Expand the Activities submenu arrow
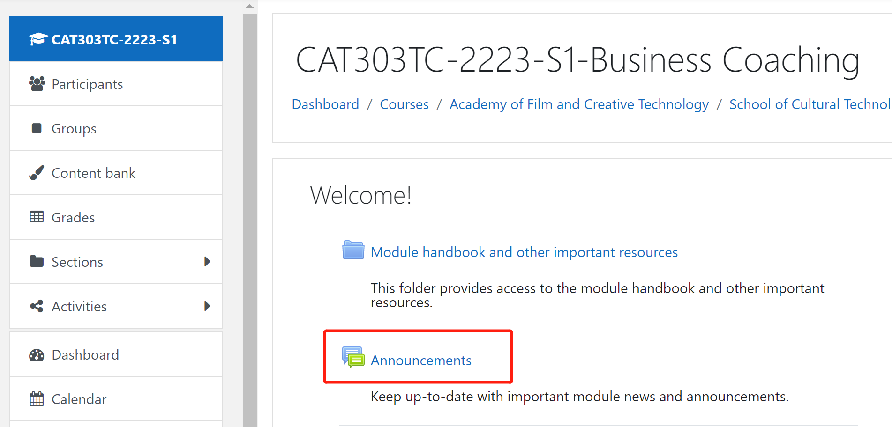892x427 pixels. tap(207, 306)
